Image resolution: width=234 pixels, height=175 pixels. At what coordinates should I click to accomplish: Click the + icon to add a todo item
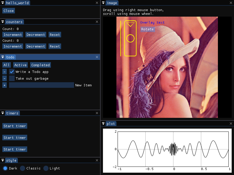[x=4, y=85]
